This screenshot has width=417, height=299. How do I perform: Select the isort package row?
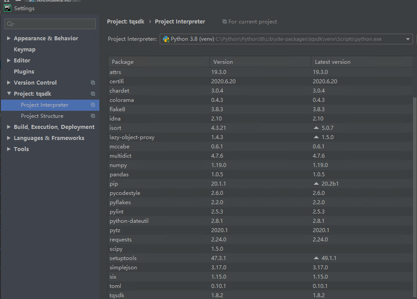[260, 128]
